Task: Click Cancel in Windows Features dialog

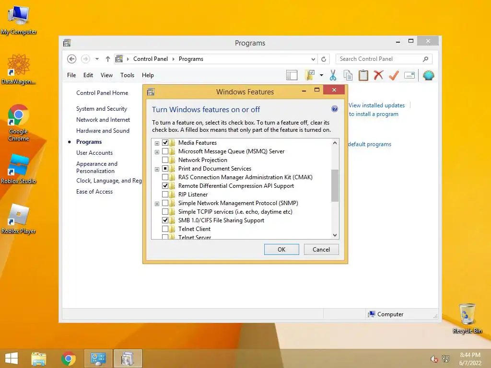Action: 321,249
